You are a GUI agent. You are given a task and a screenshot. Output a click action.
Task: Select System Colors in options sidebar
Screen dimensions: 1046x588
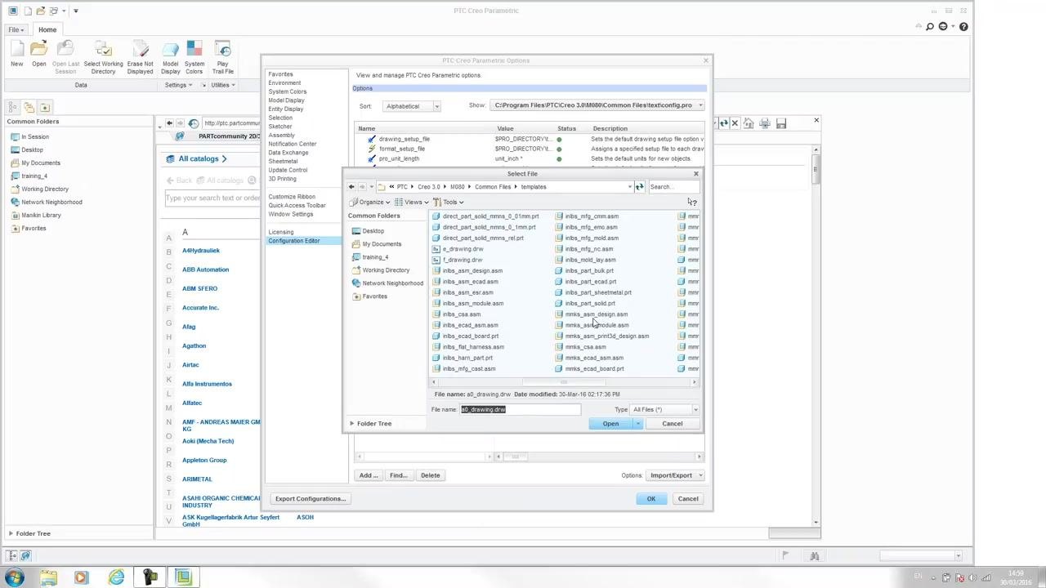pos(288,91)
